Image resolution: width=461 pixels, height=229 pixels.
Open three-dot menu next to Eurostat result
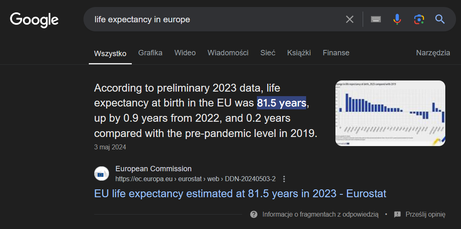[x=284, y=179]
